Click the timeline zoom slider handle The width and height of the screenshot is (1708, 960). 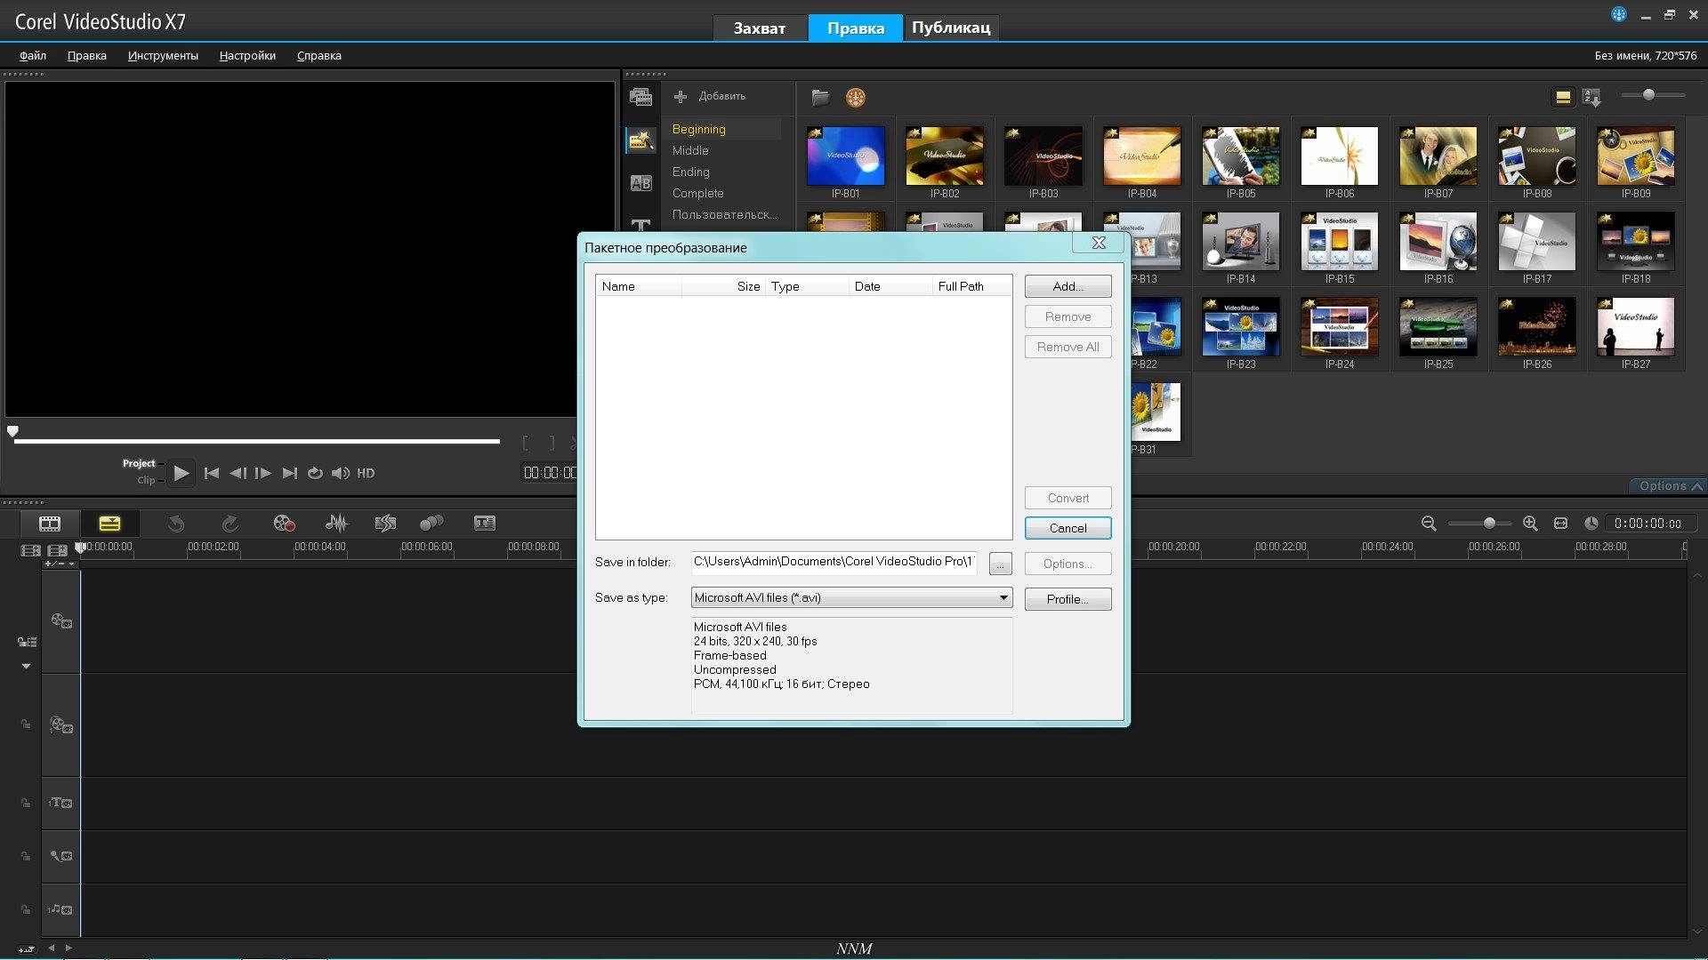(x=1489, y=524)
